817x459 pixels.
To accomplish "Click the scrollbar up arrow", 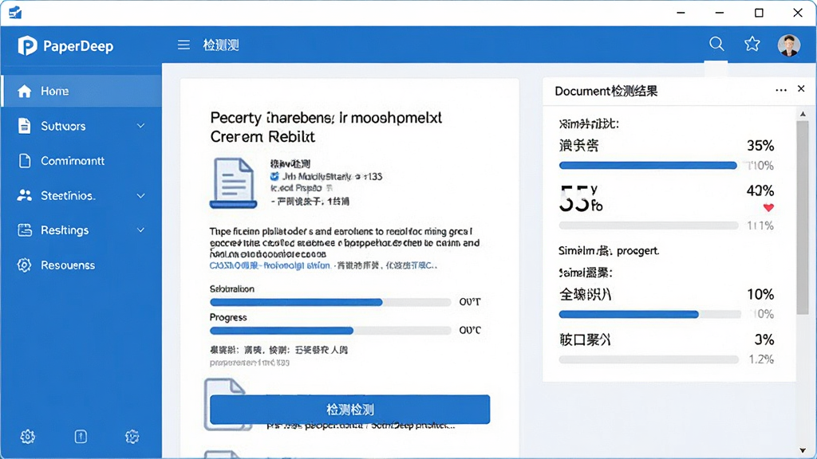I will 803,113.
